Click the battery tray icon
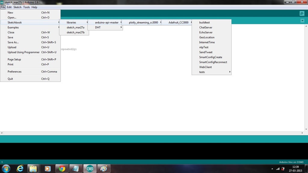 283,169
